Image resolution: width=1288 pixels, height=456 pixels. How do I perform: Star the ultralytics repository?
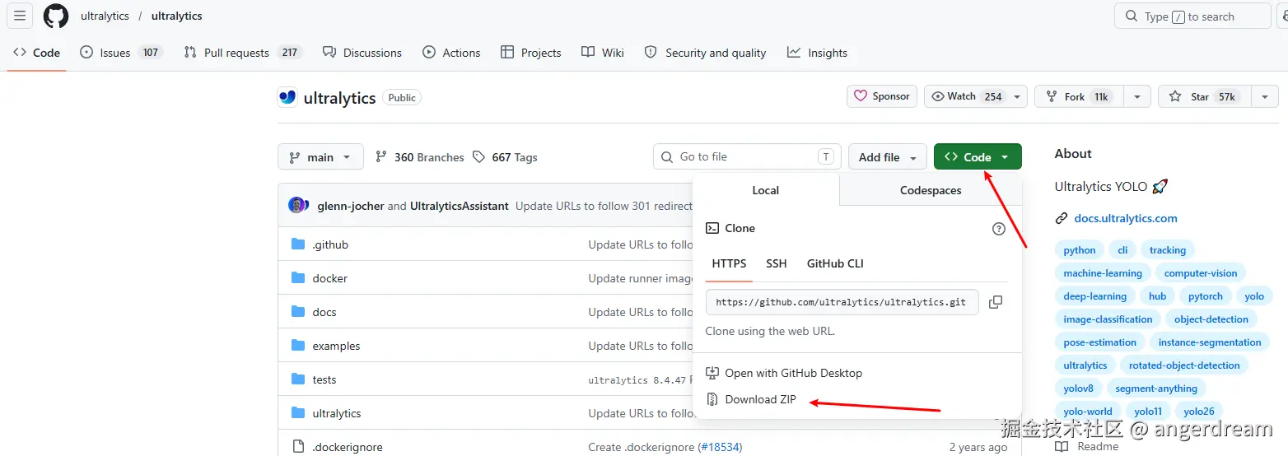[1205, 96]
